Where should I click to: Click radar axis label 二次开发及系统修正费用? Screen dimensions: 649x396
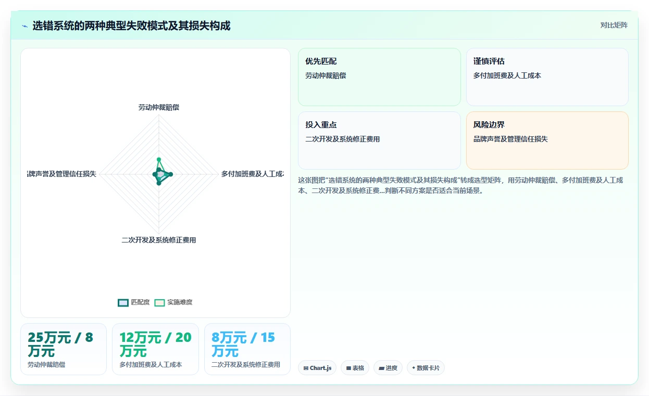click(x=159, y=240)
